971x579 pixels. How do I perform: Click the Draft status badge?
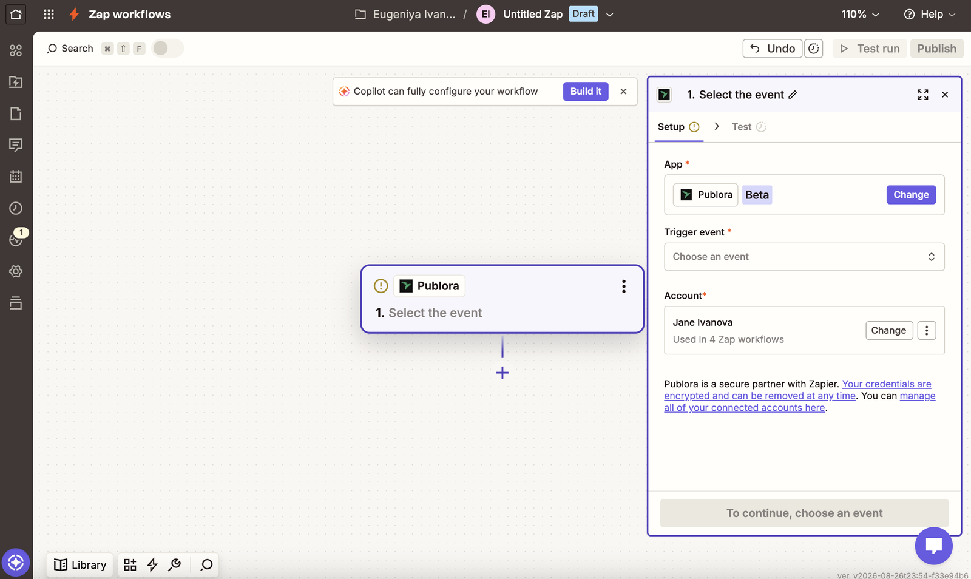(583, 14)
